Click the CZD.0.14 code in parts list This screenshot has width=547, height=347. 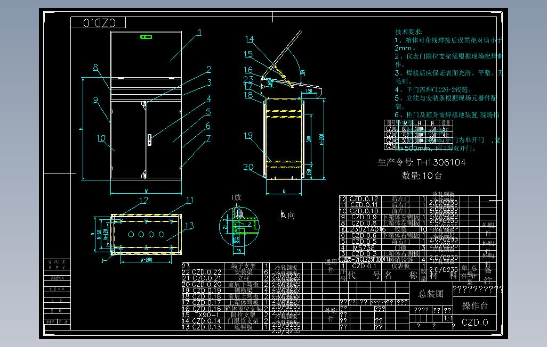click(x=206, y=321)
